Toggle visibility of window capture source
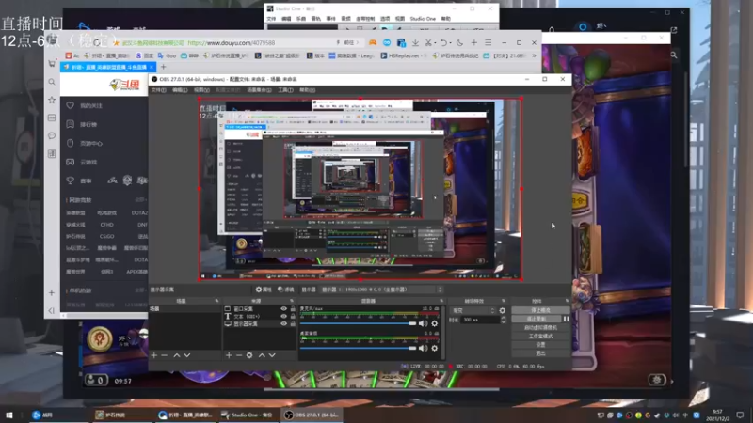Viewport: 753px width, 423px height. [x=283, y=309]
